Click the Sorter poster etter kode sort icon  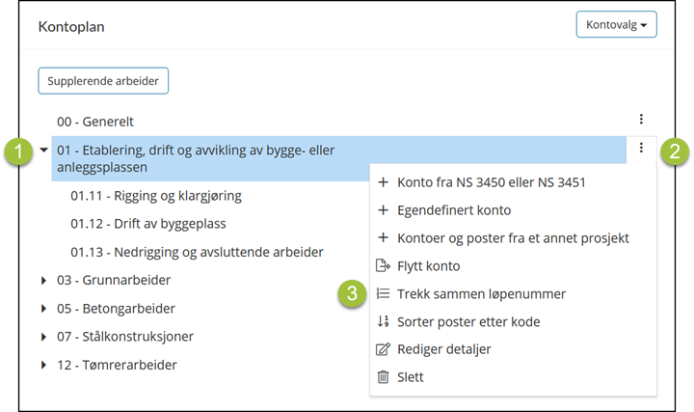tap(384, 321)
